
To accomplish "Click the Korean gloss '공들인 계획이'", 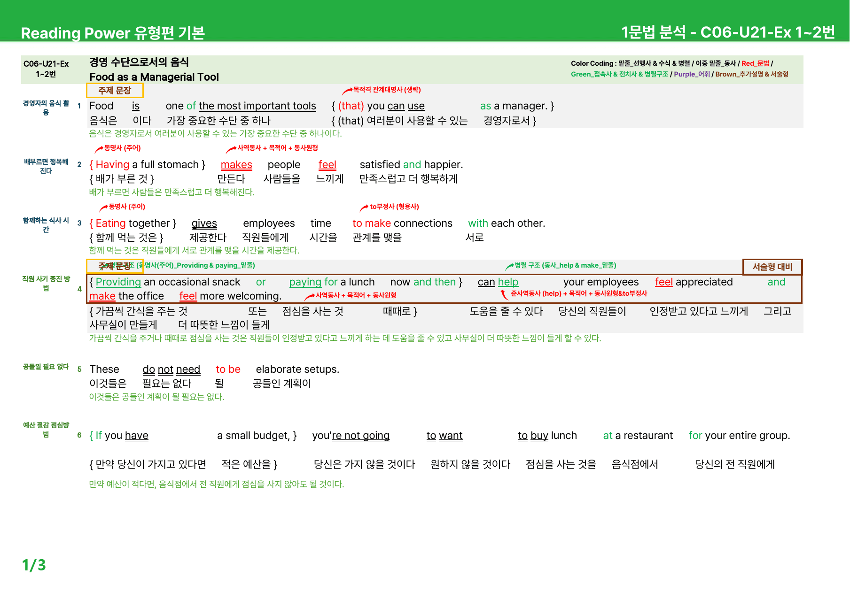I will (282, 384).
